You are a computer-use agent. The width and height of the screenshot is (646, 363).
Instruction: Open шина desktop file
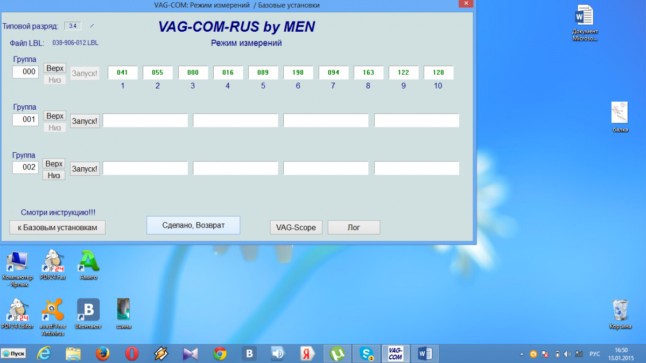pos(124,314)
